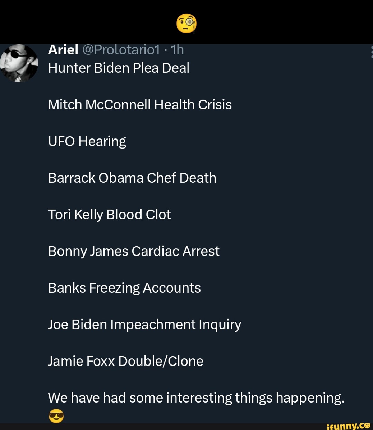
Task: Click Barrack Obama Chef Death text
Action: click(132, 178)
